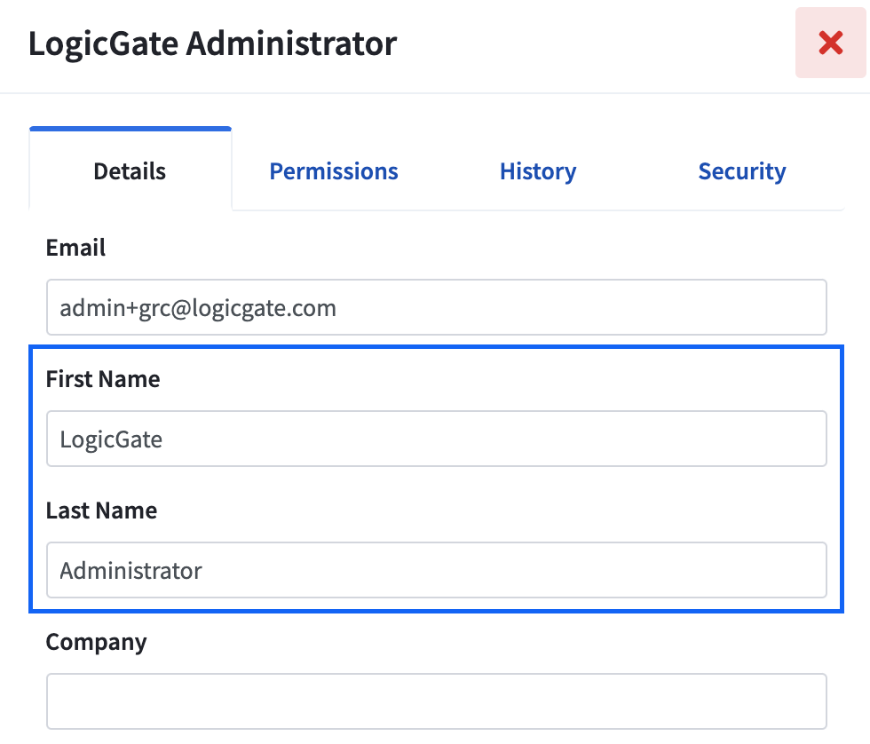Click into the First Name field
This screenshot has width=870, height=744.
437,439
